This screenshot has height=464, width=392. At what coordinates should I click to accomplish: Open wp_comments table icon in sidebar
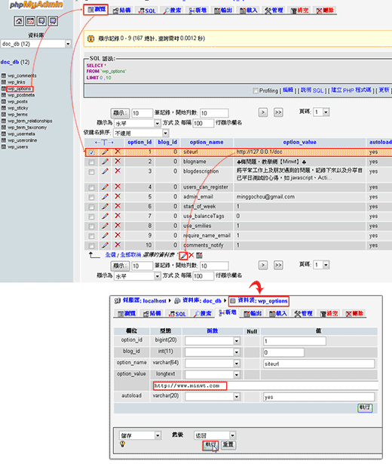click(x=4, y=75)
